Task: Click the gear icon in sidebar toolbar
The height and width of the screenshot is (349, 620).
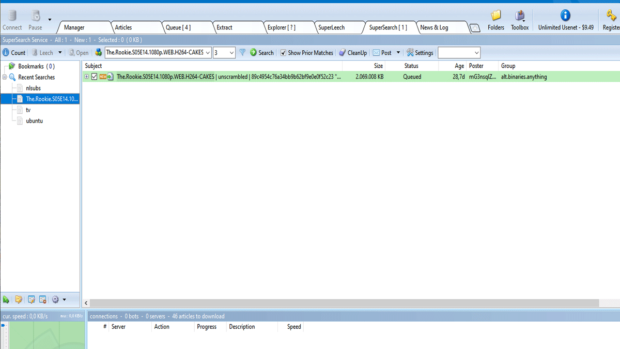Action: click(x=55, y=300)
